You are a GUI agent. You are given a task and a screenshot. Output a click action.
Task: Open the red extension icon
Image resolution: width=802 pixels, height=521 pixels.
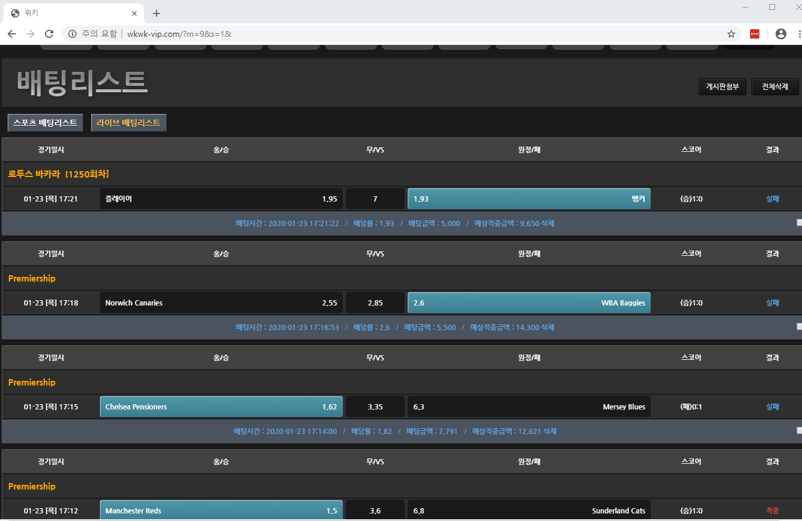click(755, 34)
